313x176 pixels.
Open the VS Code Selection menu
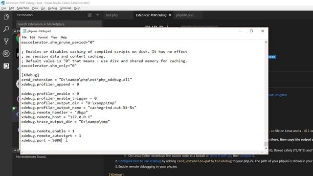pyautogui.click(x=23, y=8)
